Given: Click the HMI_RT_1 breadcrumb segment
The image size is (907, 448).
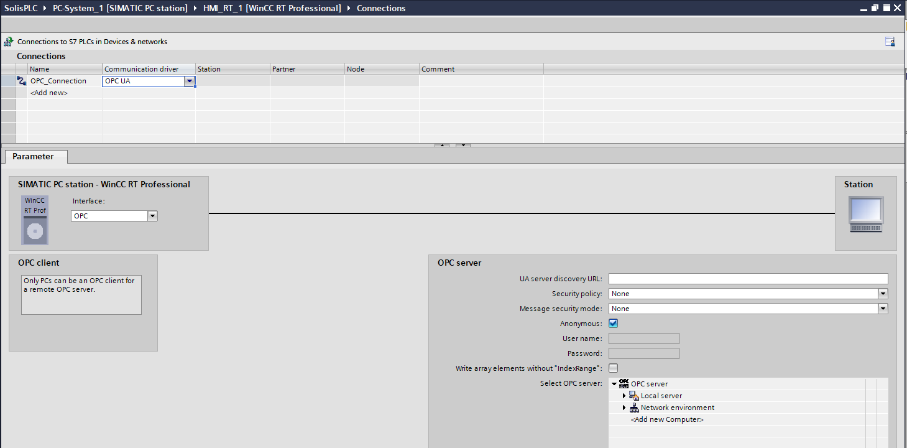Looking at the screenshot, I should [272, 8].
